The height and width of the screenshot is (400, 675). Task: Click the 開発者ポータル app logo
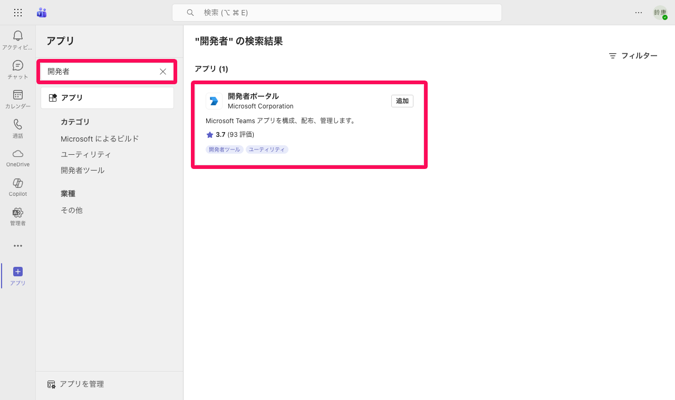point(214,101)
